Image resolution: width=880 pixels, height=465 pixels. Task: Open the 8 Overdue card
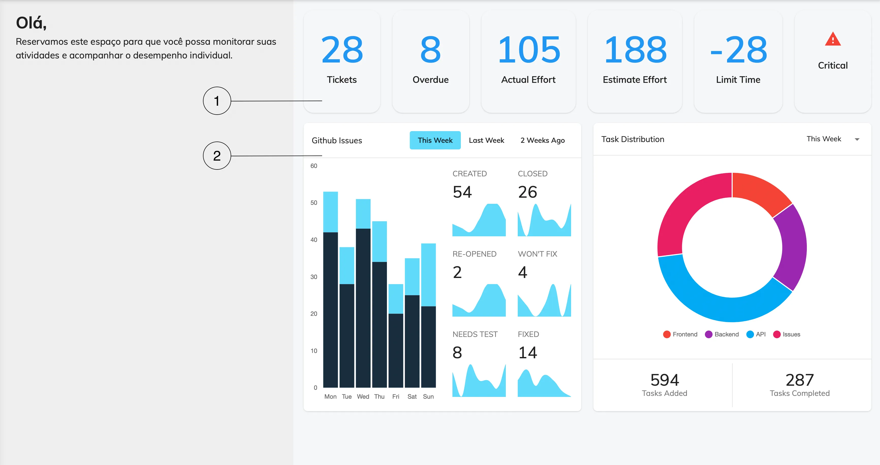click(430, 61)
